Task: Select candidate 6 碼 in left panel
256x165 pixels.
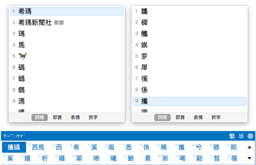Action: click(67, 67)
